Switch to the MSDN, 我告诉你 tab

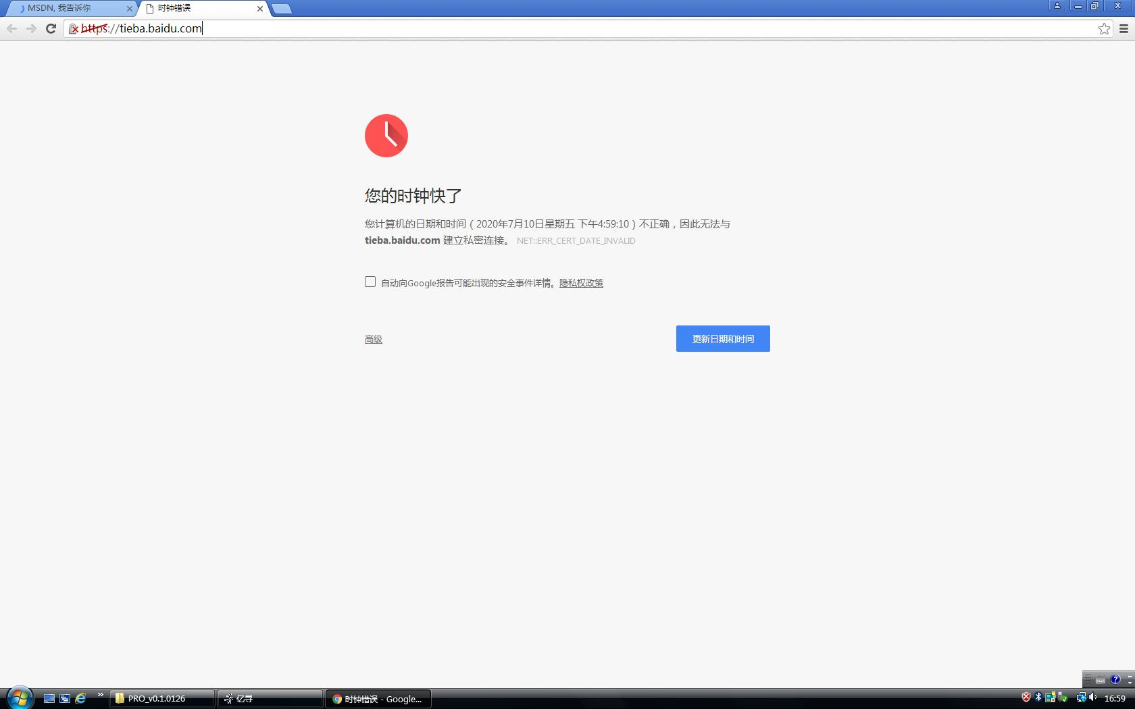tap(71, 8)
